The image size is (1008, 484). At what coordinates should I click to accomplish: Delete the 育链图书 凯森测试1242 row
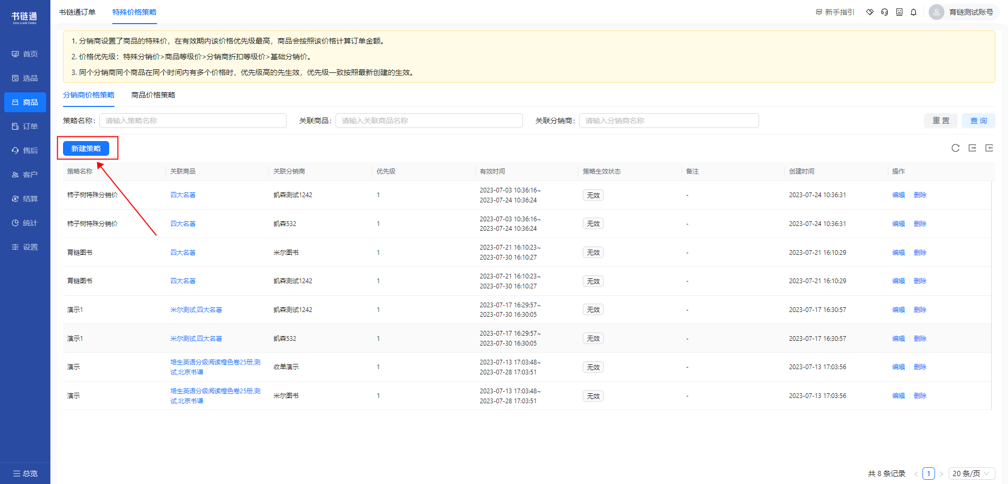(920, 281)
